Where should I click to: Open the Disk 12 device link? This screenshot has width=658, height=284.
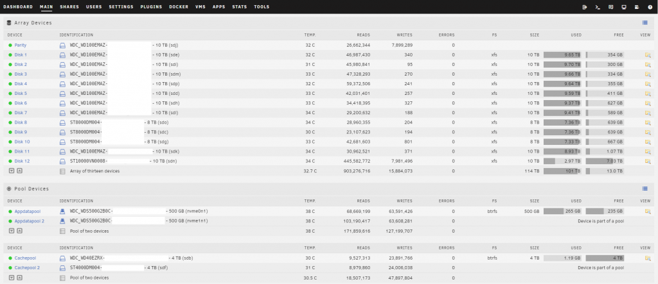coord(22,161)
